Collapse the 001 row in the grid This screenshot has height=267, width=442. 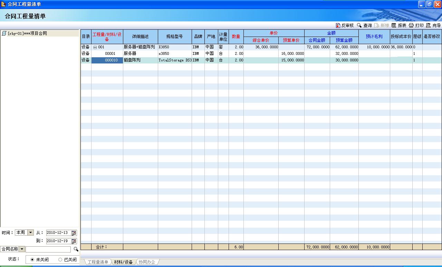point(95,47)
